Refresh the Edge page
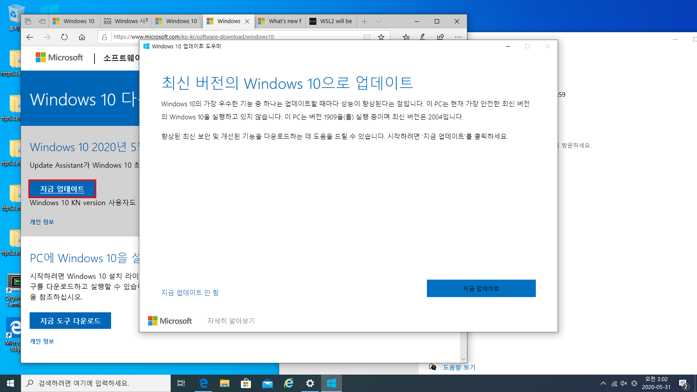 [x=64, y=37]
